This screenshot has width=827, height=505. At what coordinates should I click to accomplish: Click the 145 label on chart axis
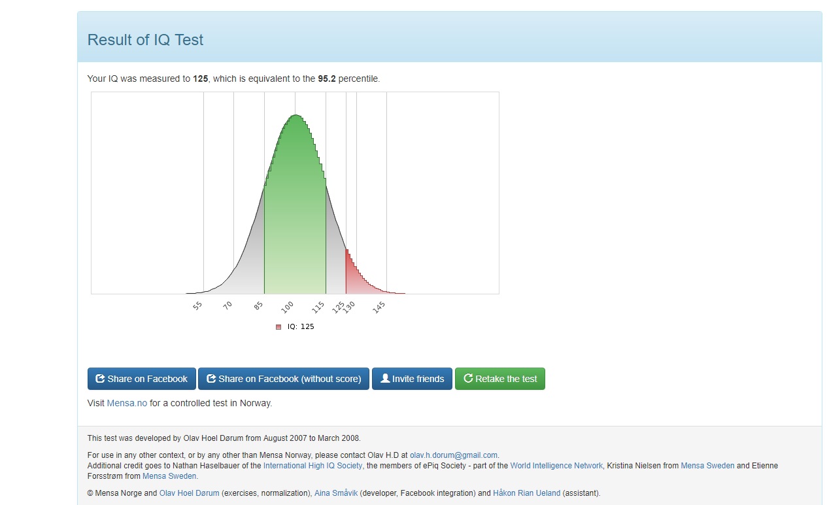(379, 307)
